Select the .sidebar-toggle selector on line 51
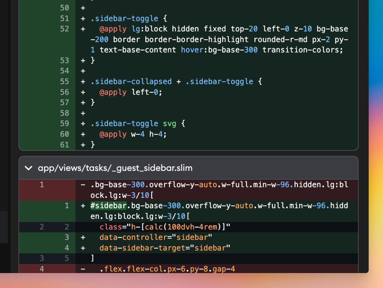The width and height of the screenshot is (383, 288). tap(123, 18)
